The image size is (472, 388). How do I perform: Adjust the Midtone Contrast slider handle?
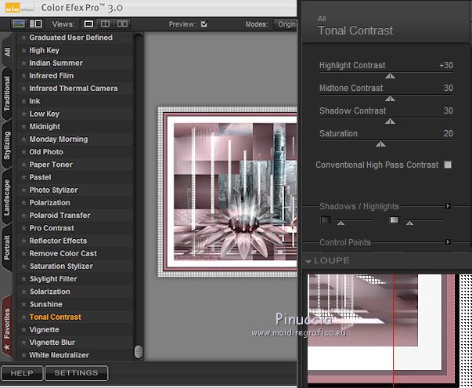point(390,99)
